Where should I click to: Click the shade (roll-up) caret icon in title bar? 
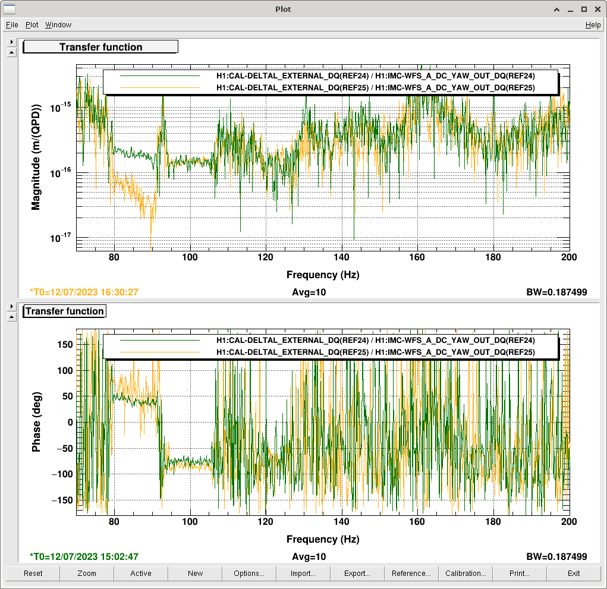point(556,9)
